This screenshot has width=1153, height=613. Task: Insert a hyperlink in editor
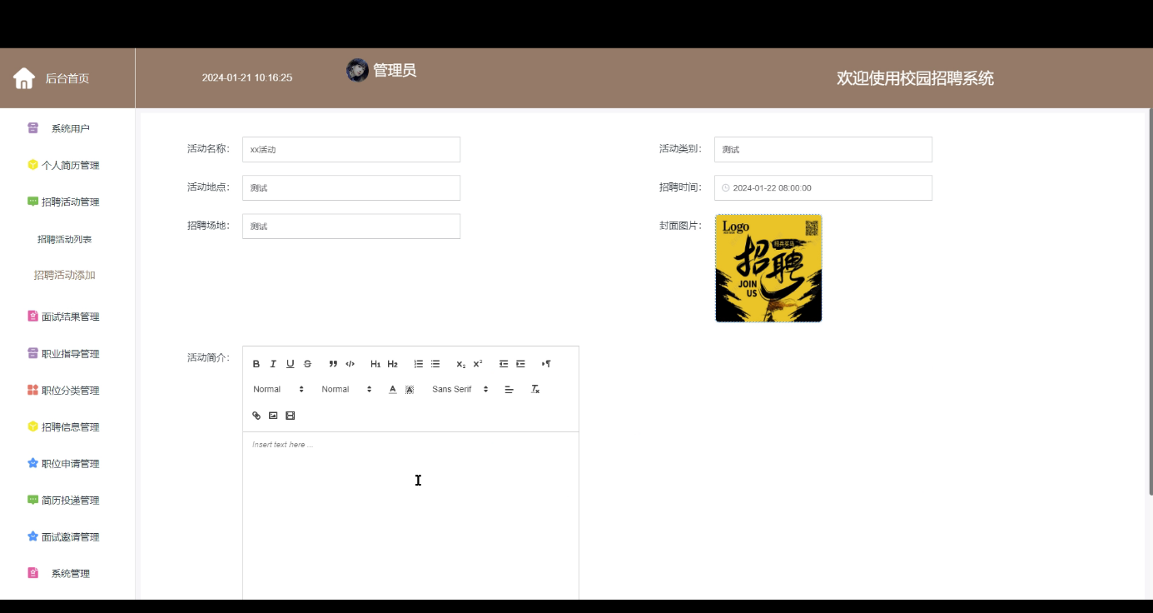[x=256, y=416]
